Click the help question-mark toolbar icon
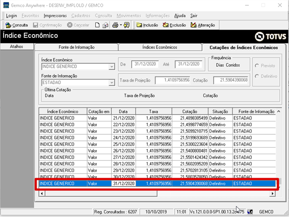Screen dimensions: 289x217 [x=126, y=25]
